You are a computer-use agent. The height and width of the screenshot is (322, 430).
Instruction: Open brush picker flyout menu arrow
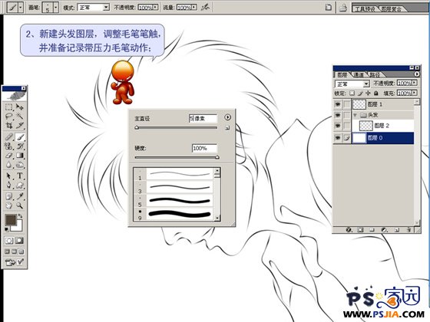227,117
